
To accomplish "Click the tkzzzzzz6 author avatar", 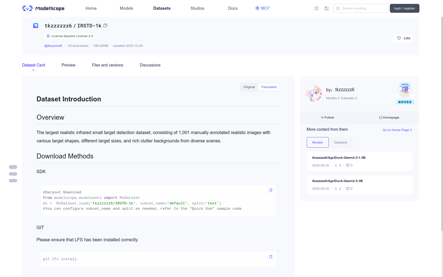I will (x=314, y=94).
